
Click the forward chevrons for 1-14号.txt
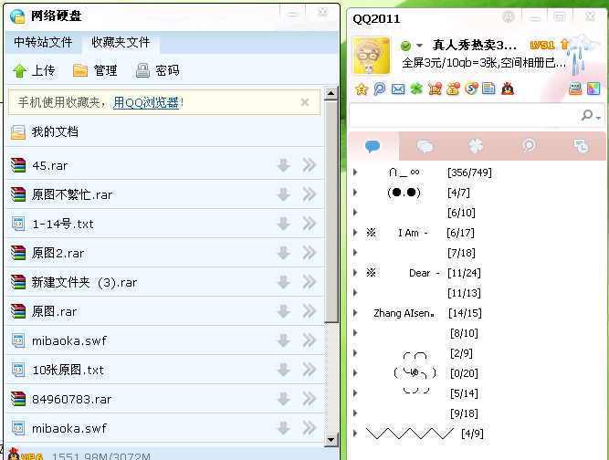pyautogui.click(x=310, y=224)
